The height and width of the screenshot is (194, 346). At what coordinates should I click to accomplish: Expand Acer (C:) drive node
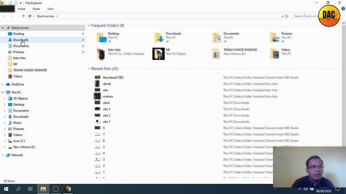(x=5, y=141)
